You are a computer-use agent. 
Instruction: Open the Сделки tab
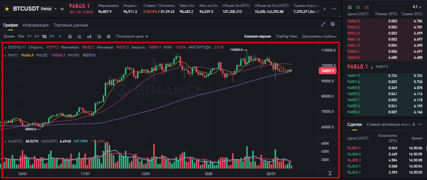pos(355,124)
